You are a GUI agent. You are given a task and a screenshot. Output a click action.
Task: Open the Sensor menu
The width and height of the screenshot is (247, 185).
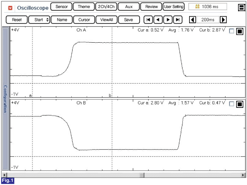pos(61,7)
